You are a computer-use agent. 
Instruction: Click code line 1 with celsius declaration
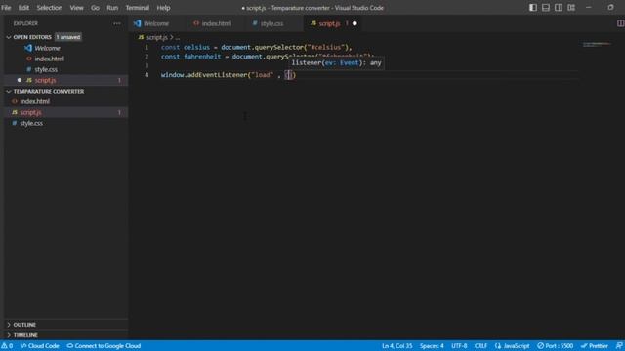(x=256, y=47)
